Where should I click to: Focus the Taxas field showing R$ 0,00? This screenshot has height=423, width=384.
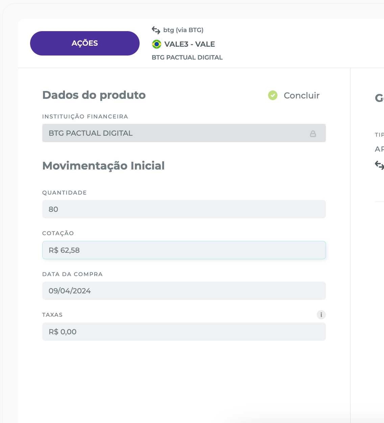coord(184,332)
